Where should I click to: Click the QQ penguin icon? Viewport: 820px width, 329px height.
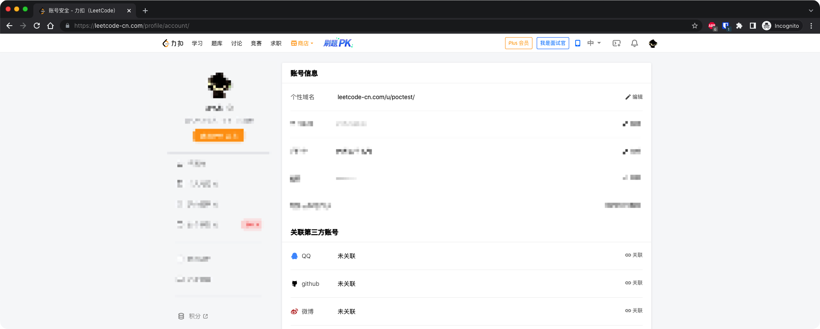pos(294,256)
